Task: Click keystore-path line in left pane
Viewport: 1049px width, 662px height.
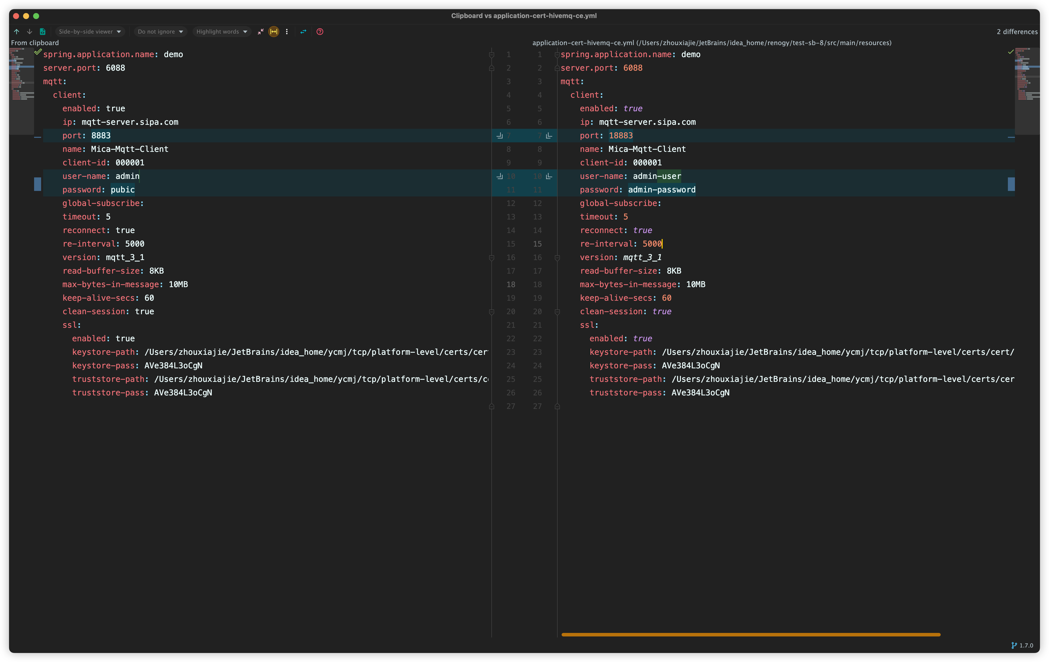Action: point(280,352)
